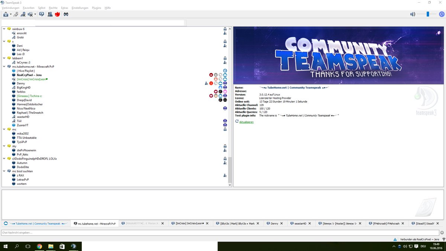Screen dimensions: 446x251
Task: Collapse the mc.tubehome.net - Minecraft PvP channel
Action: tap(4, 67)
